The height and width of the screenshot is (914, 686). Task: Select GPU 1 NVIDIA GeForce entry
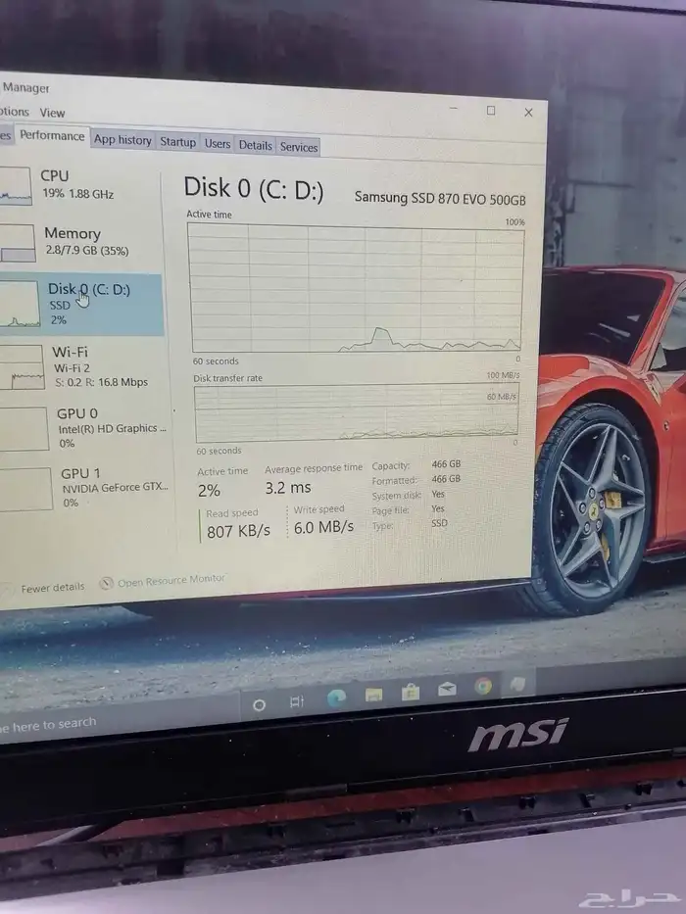pyautogui.click(x=98, y=487)
